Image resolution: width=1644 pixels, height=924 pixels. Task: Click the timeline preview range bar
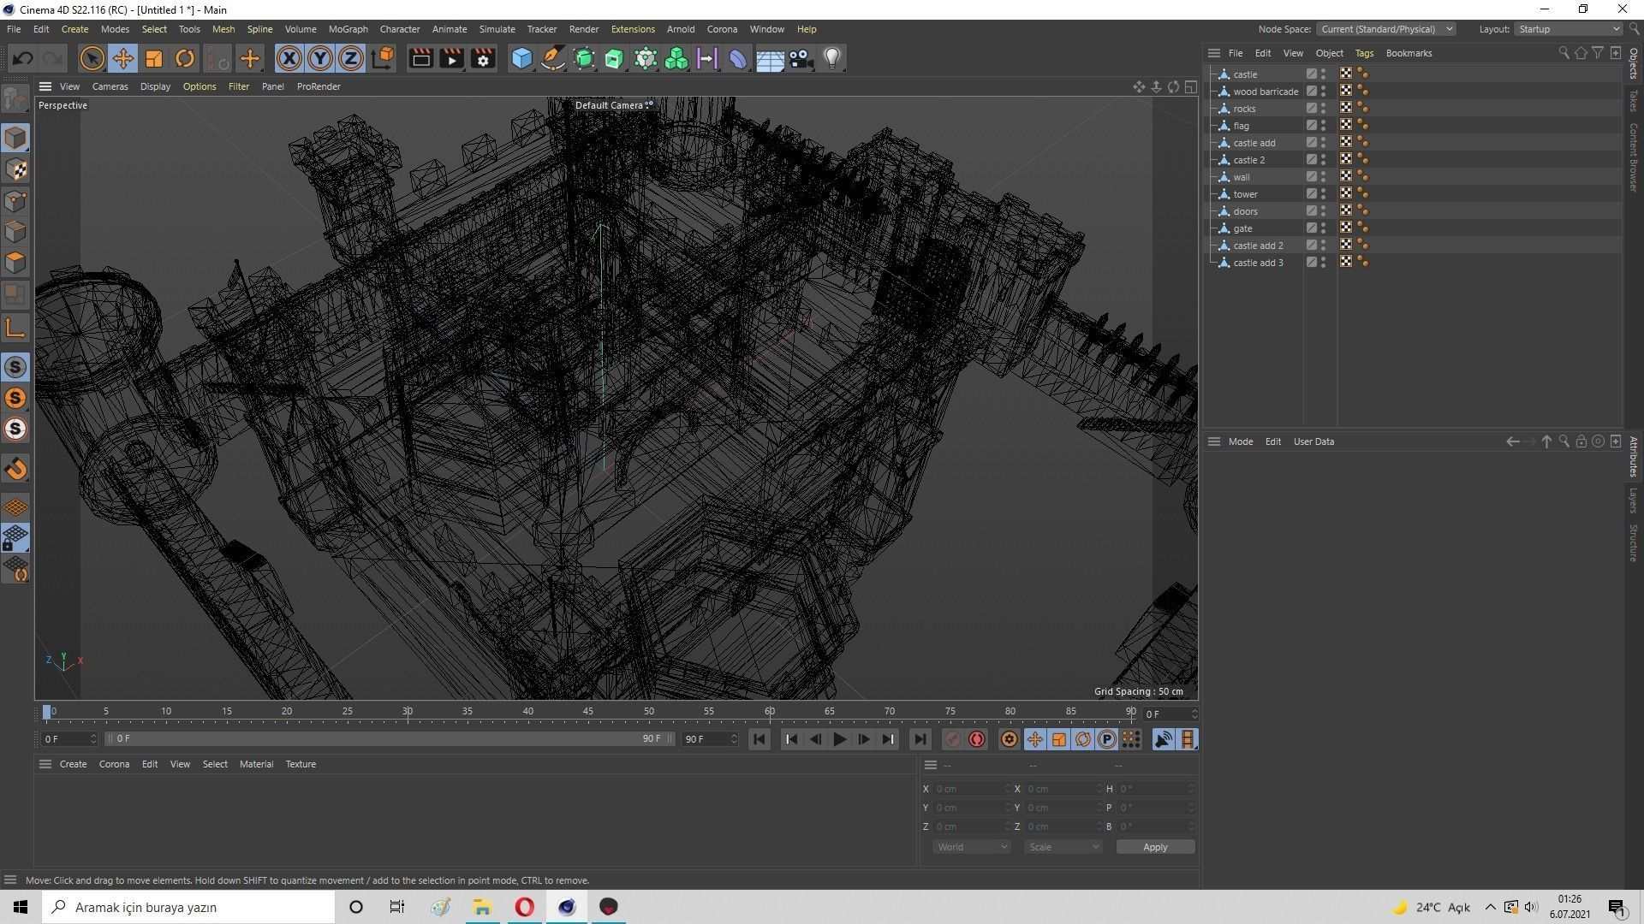tap(390, 738)
